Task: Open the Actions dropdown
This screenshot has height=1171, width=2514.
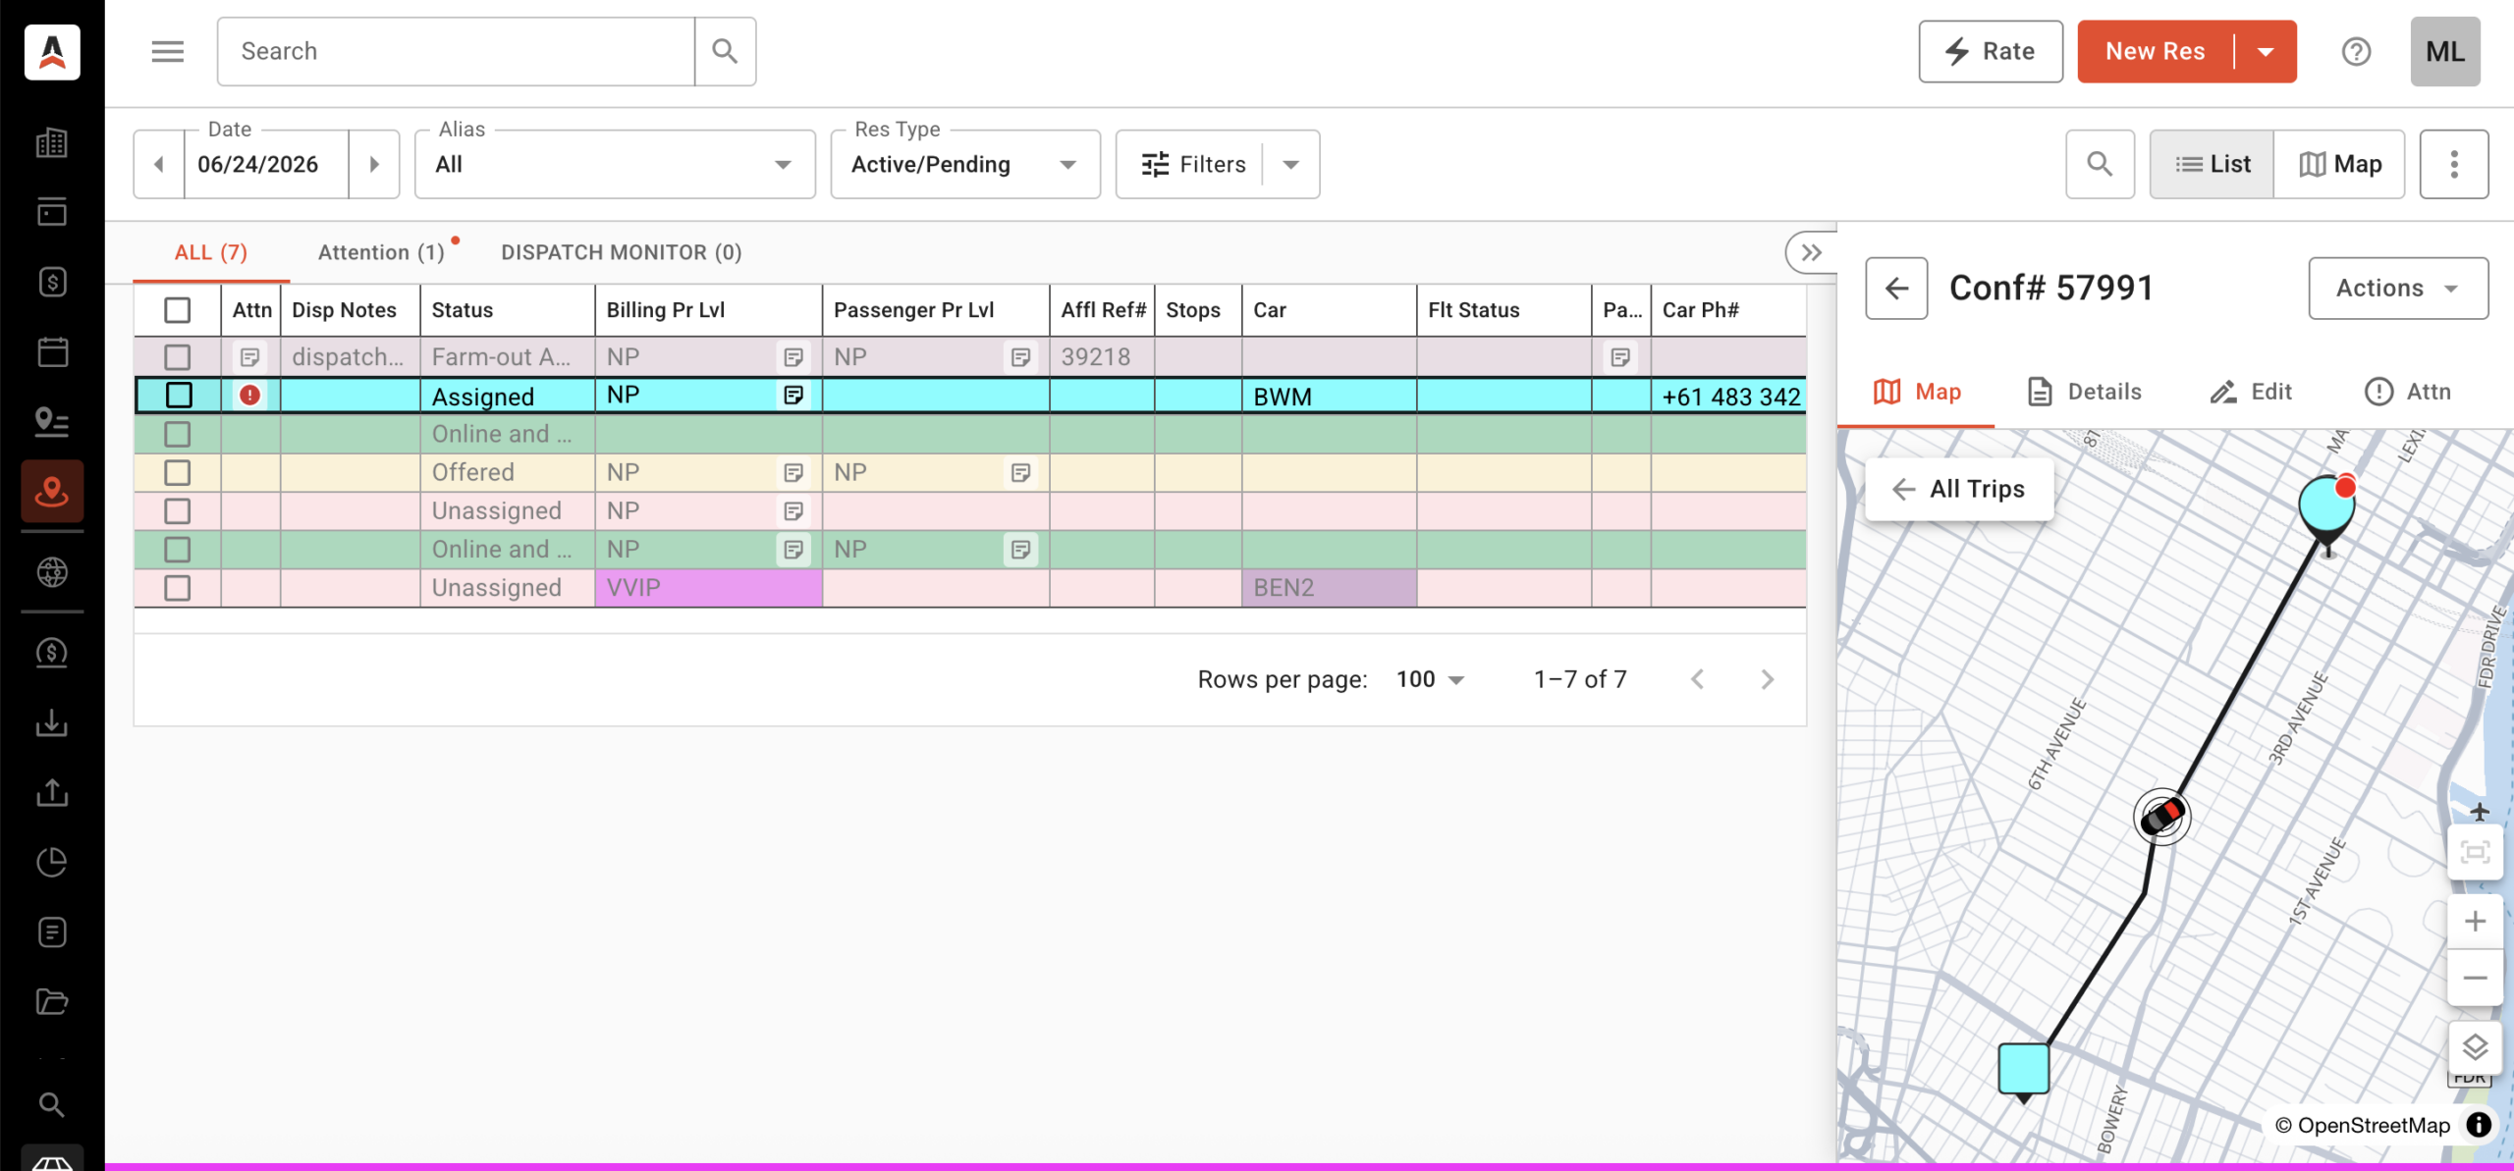Action: click(x=2398, y=288)
